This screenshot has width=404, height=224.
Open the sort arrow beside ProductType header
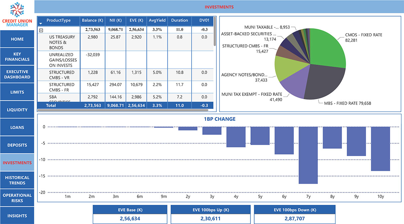(41, 24)
